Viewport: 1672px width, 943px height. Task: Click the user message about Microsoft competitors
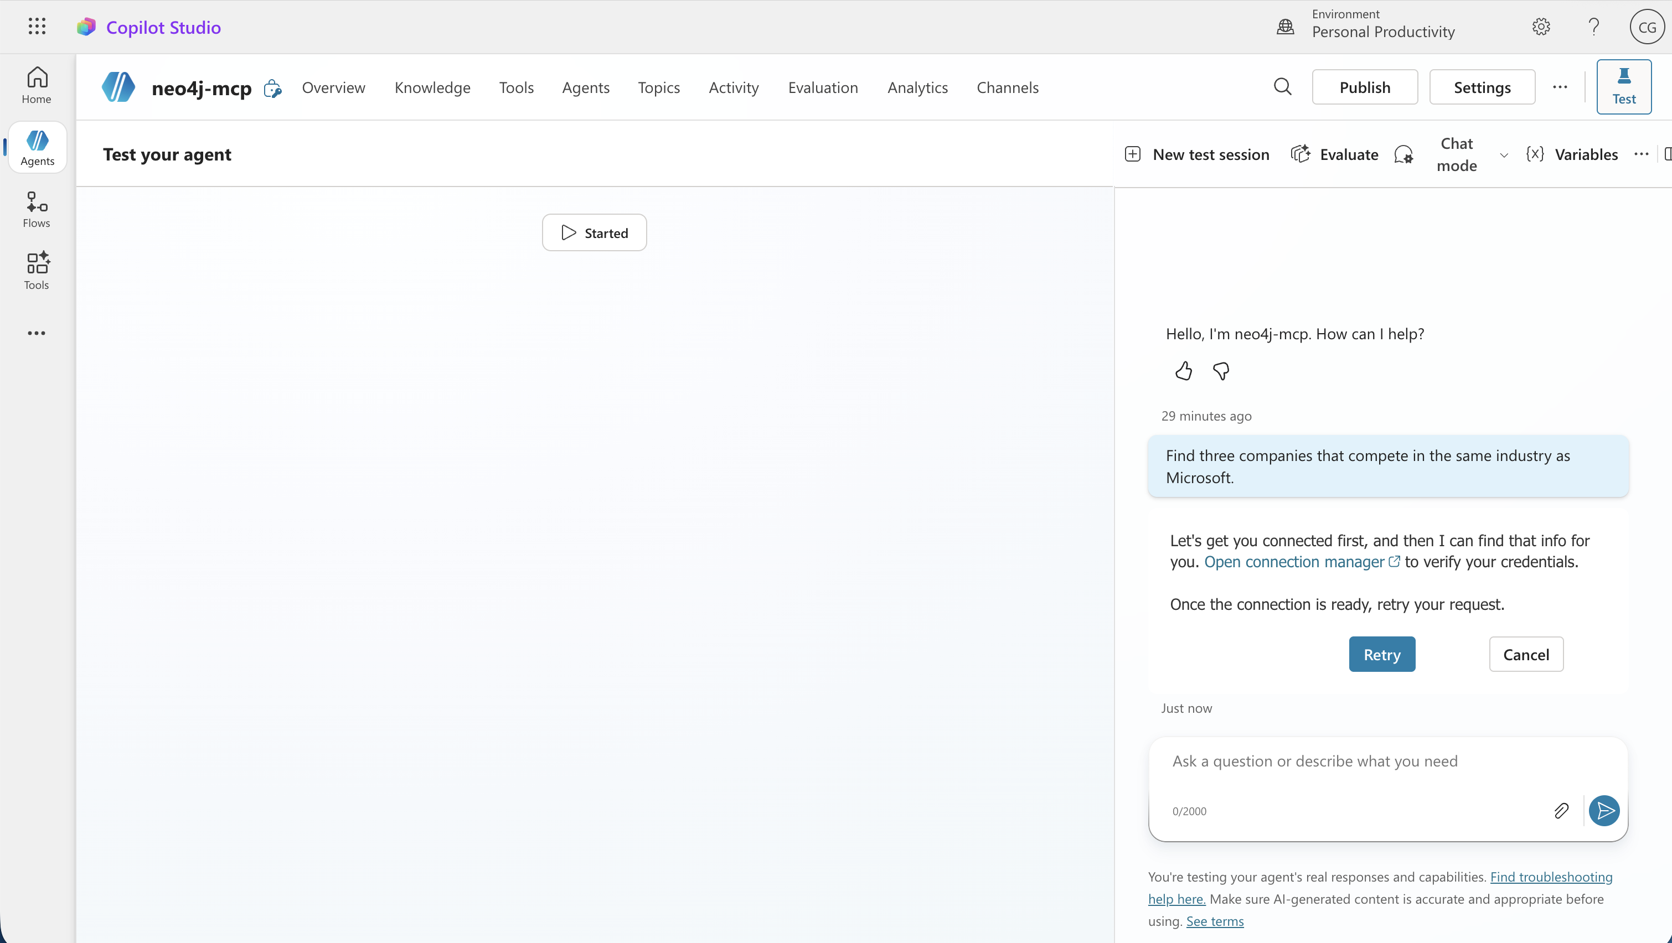[1388, 467]
